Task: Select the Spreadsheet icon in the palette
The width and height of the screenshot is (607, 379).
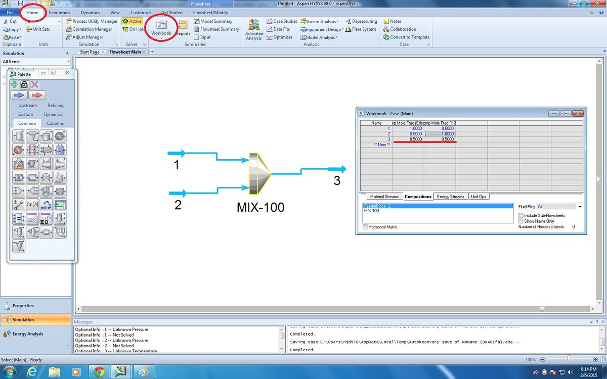Action: (60, 204)
